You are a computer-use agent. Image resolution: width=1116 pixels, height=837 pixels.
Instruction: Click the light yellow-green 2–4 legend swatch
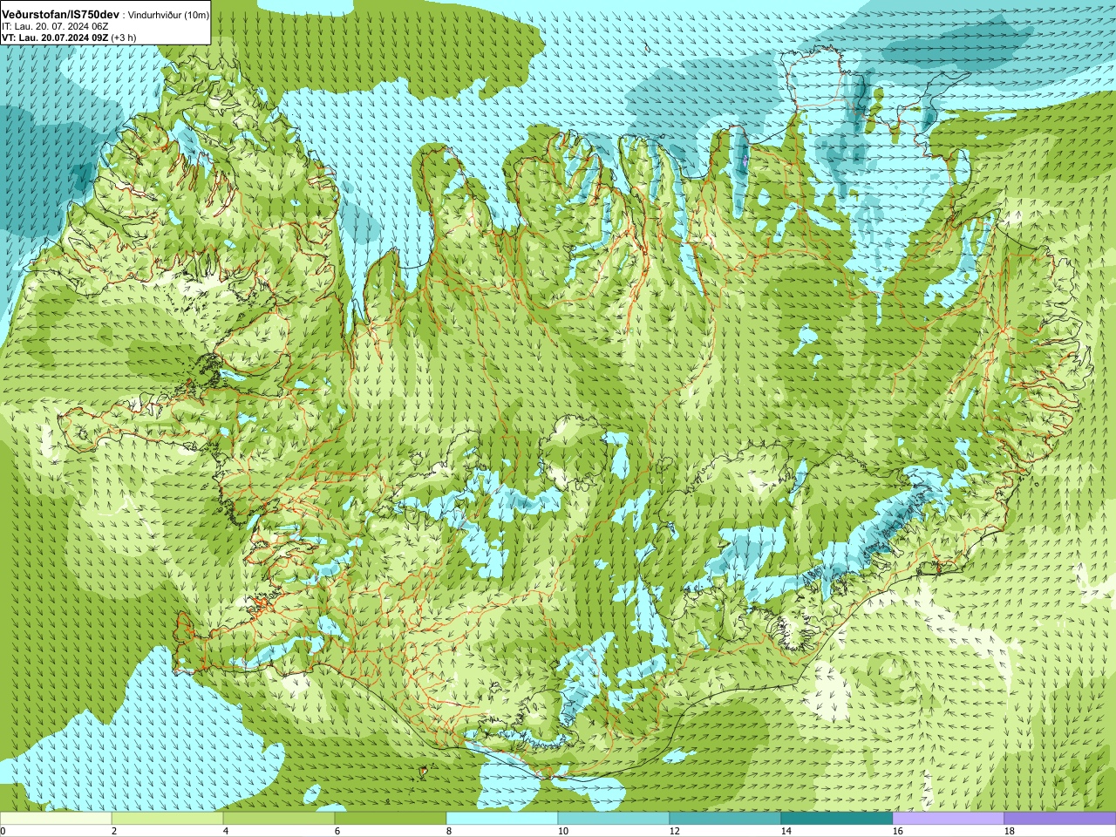pos(167,819)
